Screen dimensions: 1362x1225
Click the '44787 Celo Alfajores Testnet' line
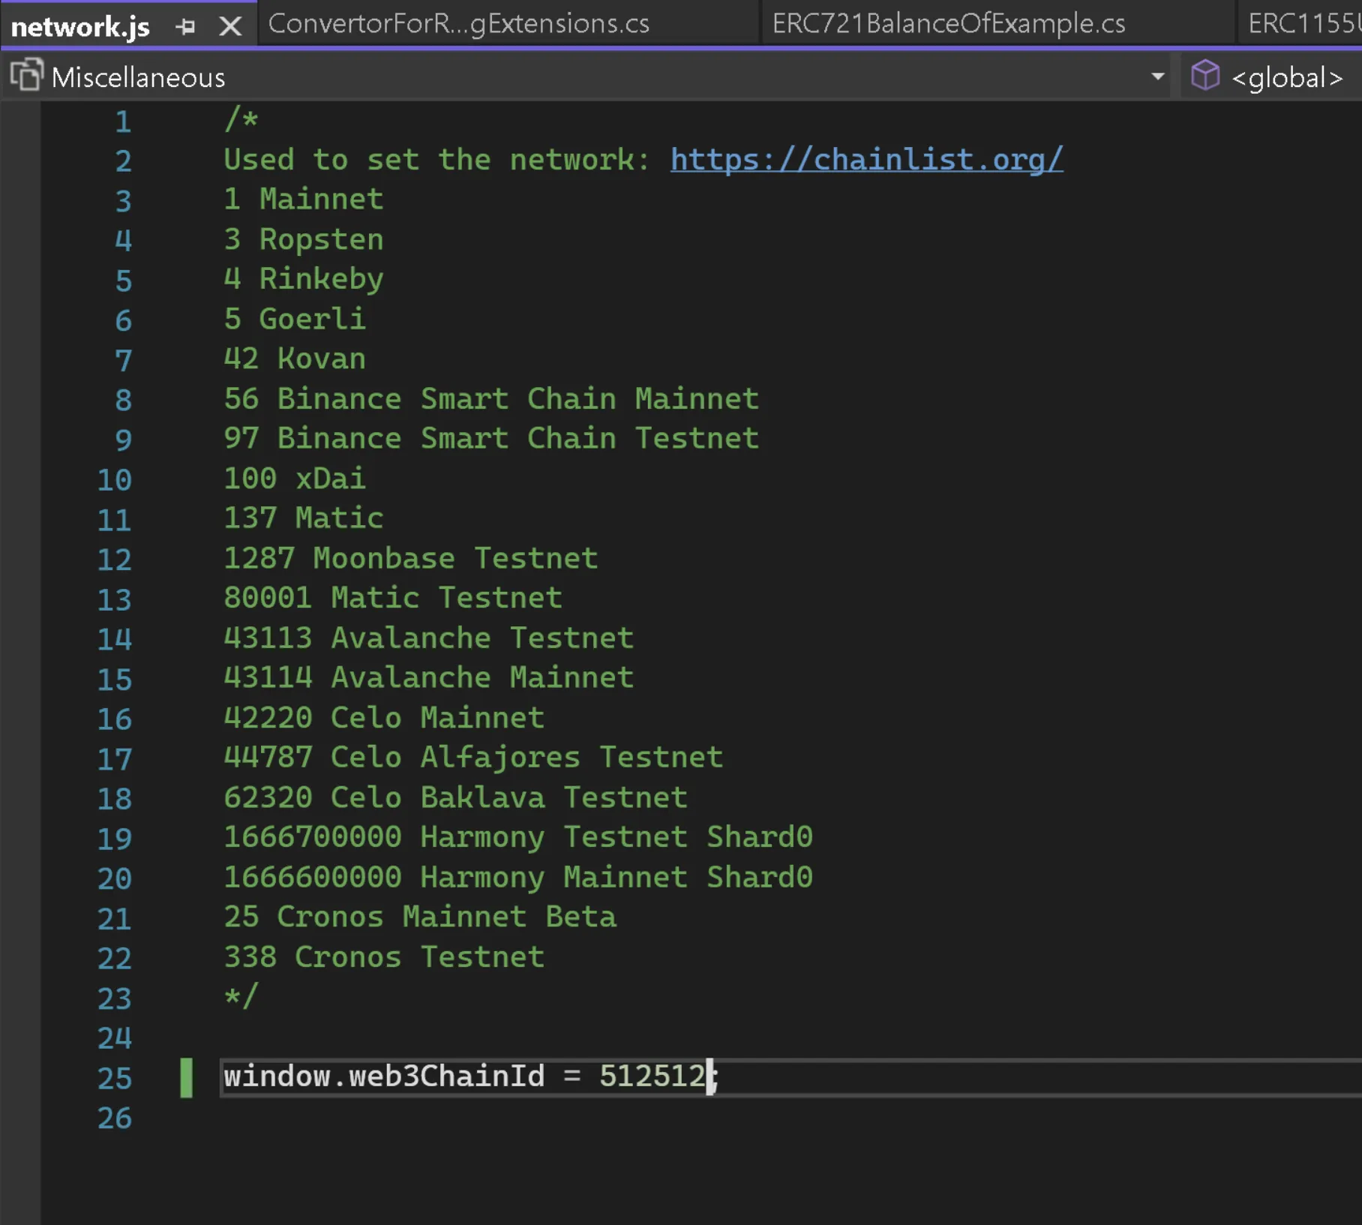point(473,758)
